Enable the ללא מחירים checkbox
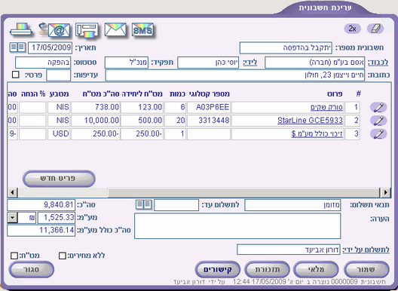Screen dimensions: 398x291 pyautogui.click(x=62, y=256)
